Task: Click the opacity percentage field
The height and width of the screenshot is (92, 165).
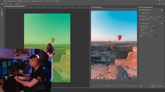Action: [160, 16]
